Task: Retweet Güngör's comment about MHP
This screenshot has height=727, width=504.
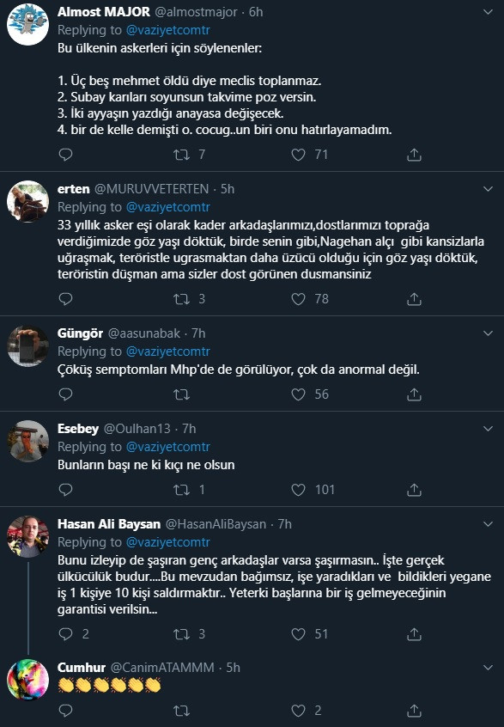Action: click(x=180, y=394)
